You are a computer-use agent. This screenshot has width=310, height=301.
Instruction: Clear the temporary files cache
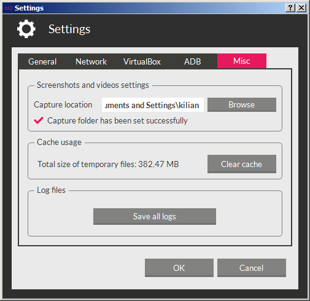[242, 164]
